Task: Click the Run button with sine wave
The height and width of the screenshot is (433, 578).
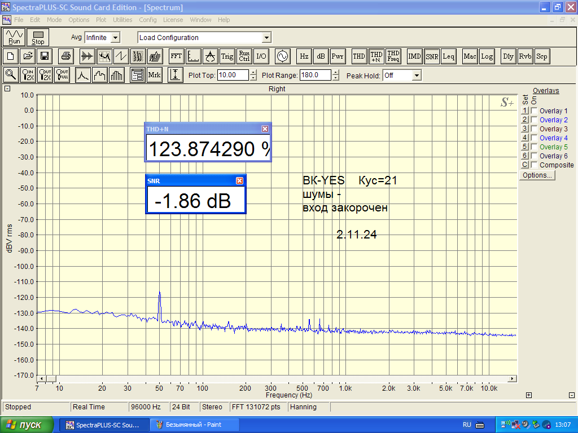Action: point(15,37)
